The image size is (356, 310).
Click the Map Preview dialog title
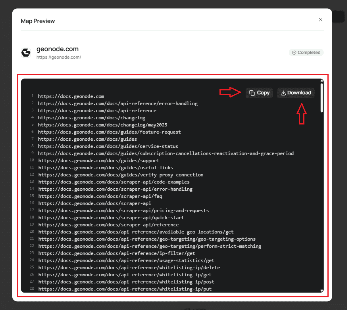(38, 21)
